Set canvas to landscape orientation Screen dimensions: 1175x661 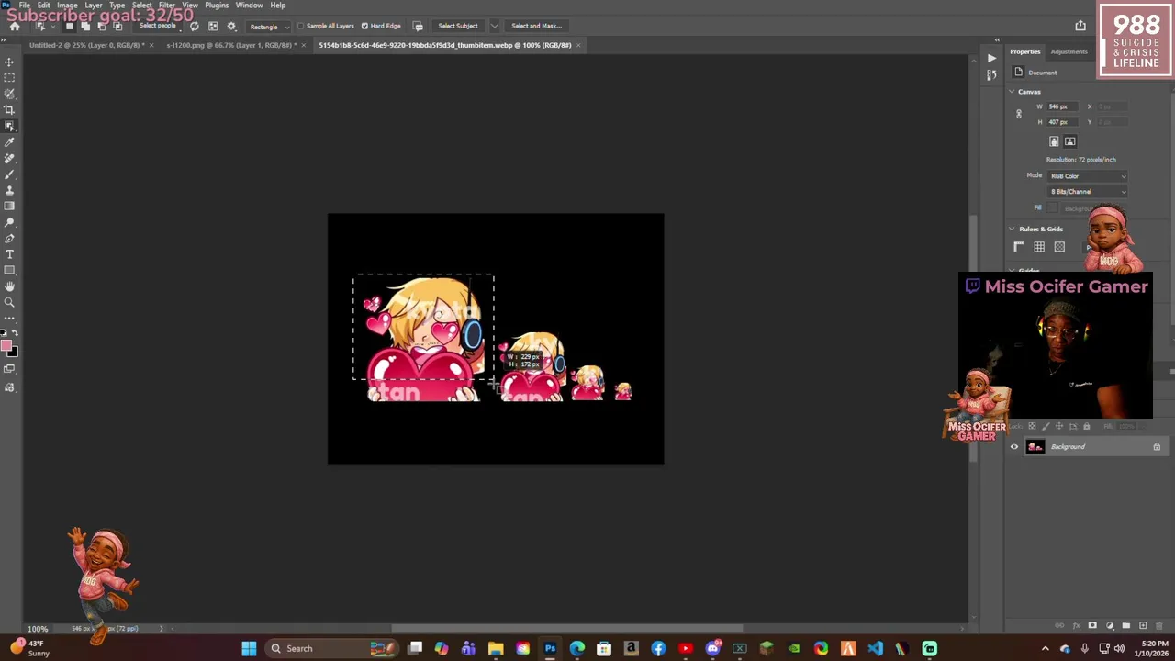(1070, 141)
